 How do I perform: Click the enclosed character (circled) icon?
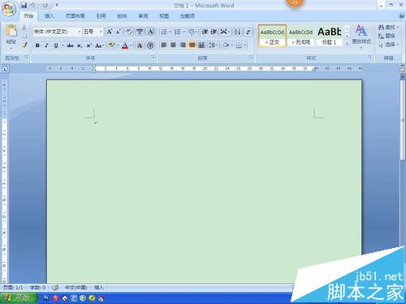coord(150,45)
